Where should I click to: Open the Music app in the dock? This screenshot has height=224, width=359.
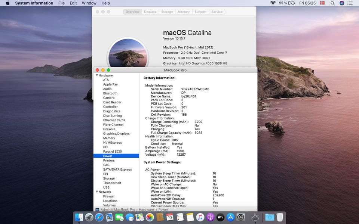tap(200, 217)
